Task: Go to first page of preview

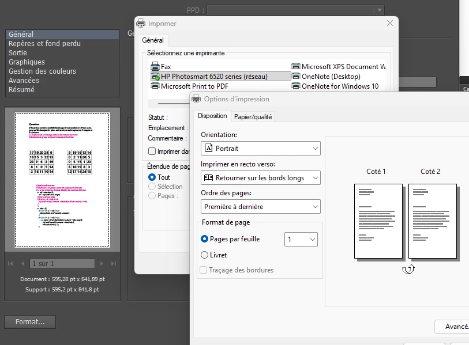Action: (10, 263)
